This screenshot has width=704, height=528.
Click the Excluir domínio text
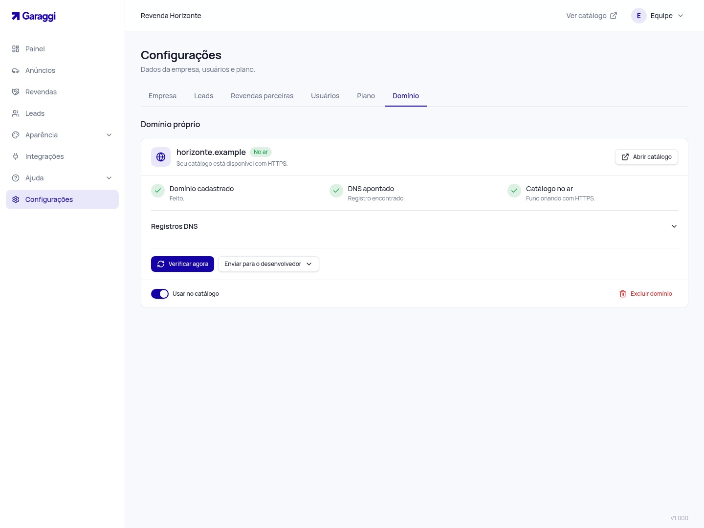point(651,294)
